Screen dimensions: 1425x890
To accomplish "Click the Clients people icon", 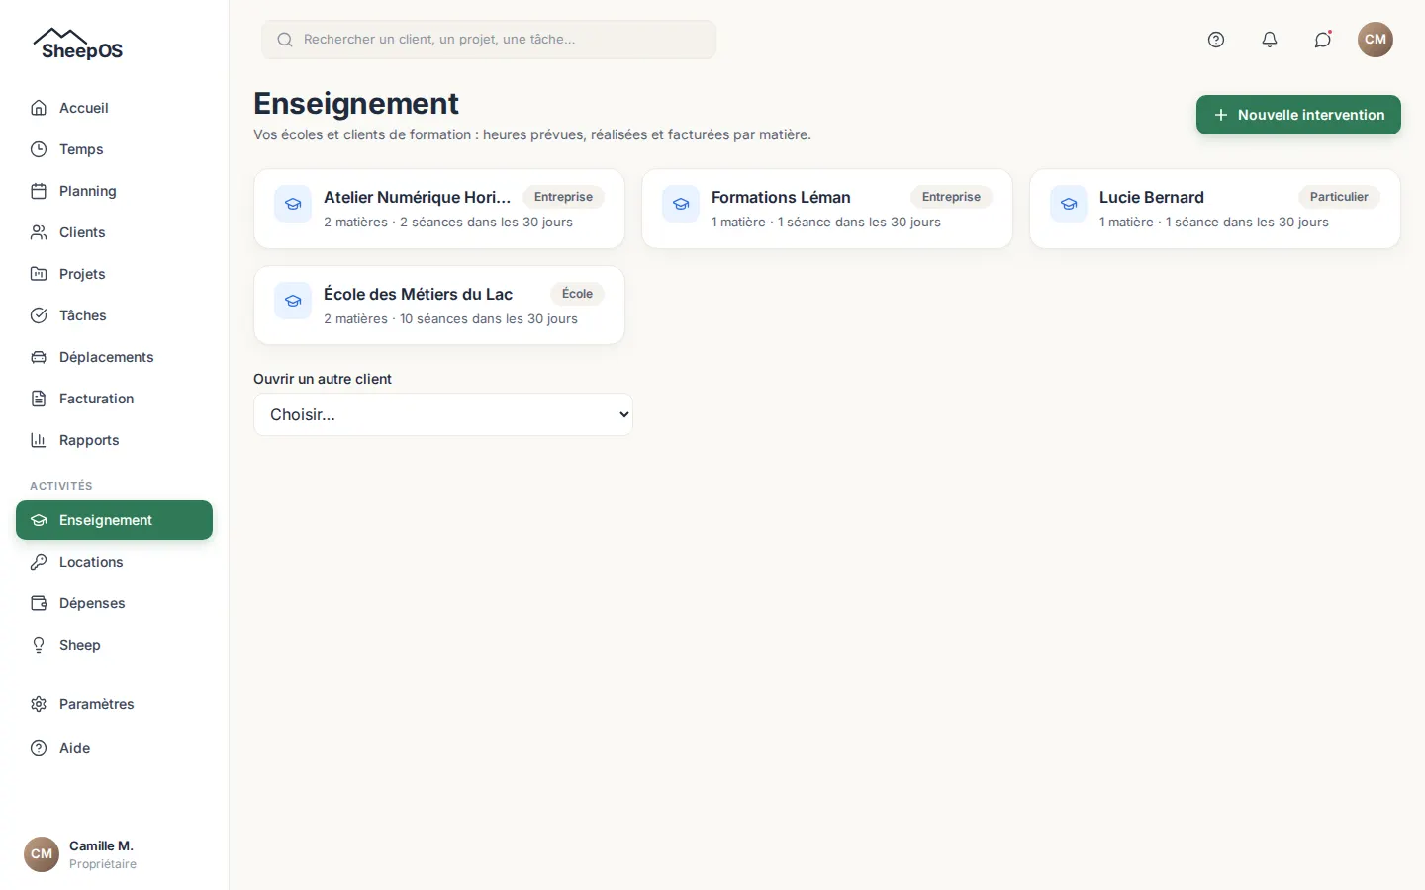I will tap(39, 232).
